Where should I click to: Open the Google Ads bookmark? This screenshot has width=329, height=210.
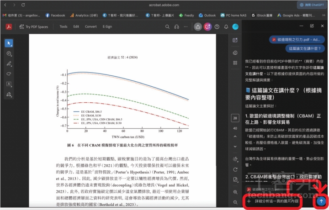296,16
